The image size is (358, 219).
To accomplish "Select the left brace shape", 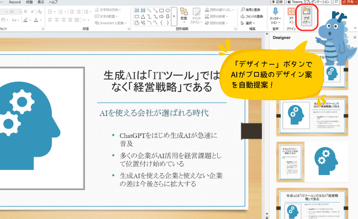I will pos(162,22).
